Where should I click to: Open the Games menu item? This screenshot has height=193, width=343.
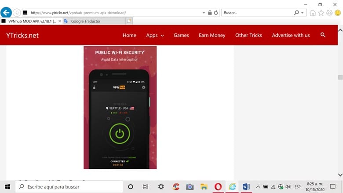pyautogui.click(x=181, y=35)
